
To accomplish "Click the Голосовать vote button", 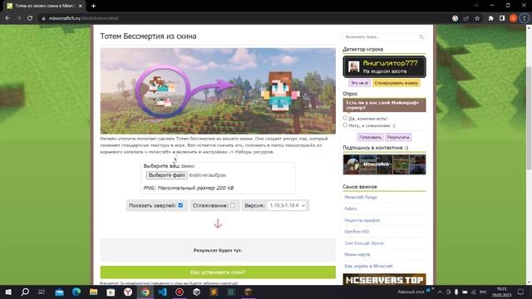I will click(370, 137).
